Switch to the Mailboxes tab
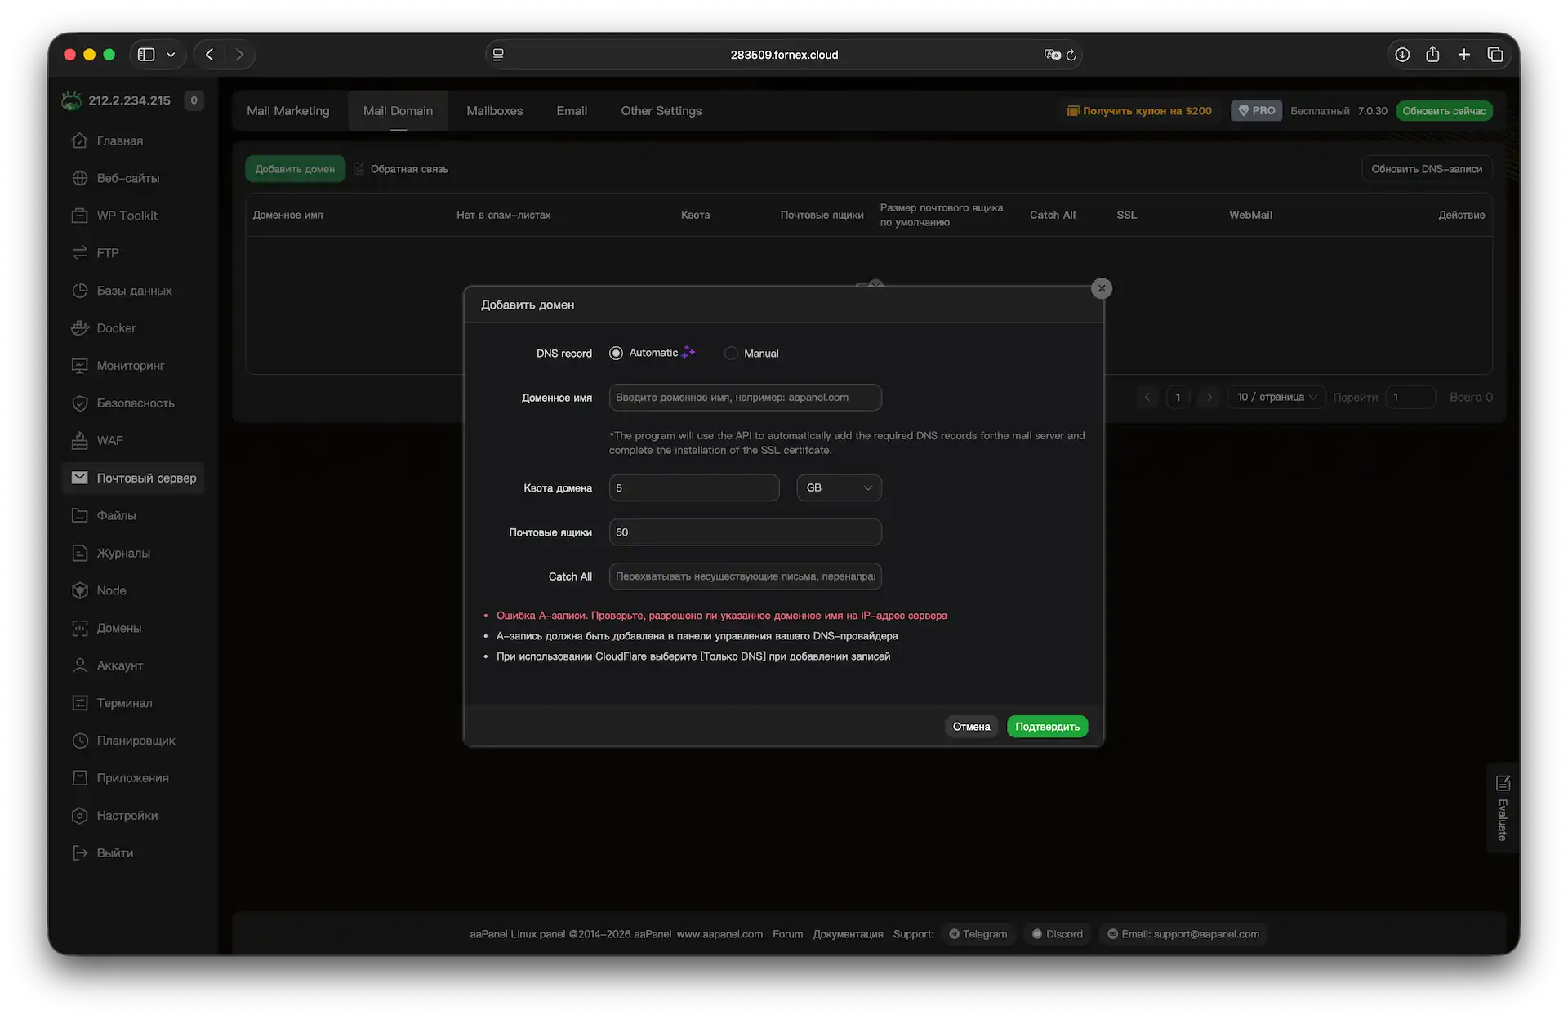 tap(494, 111)
